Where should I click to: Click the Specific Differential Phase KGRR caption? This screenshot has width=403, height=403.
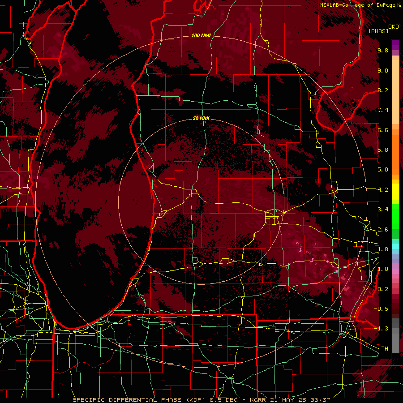pyautogui.click(x=201, y=400)
